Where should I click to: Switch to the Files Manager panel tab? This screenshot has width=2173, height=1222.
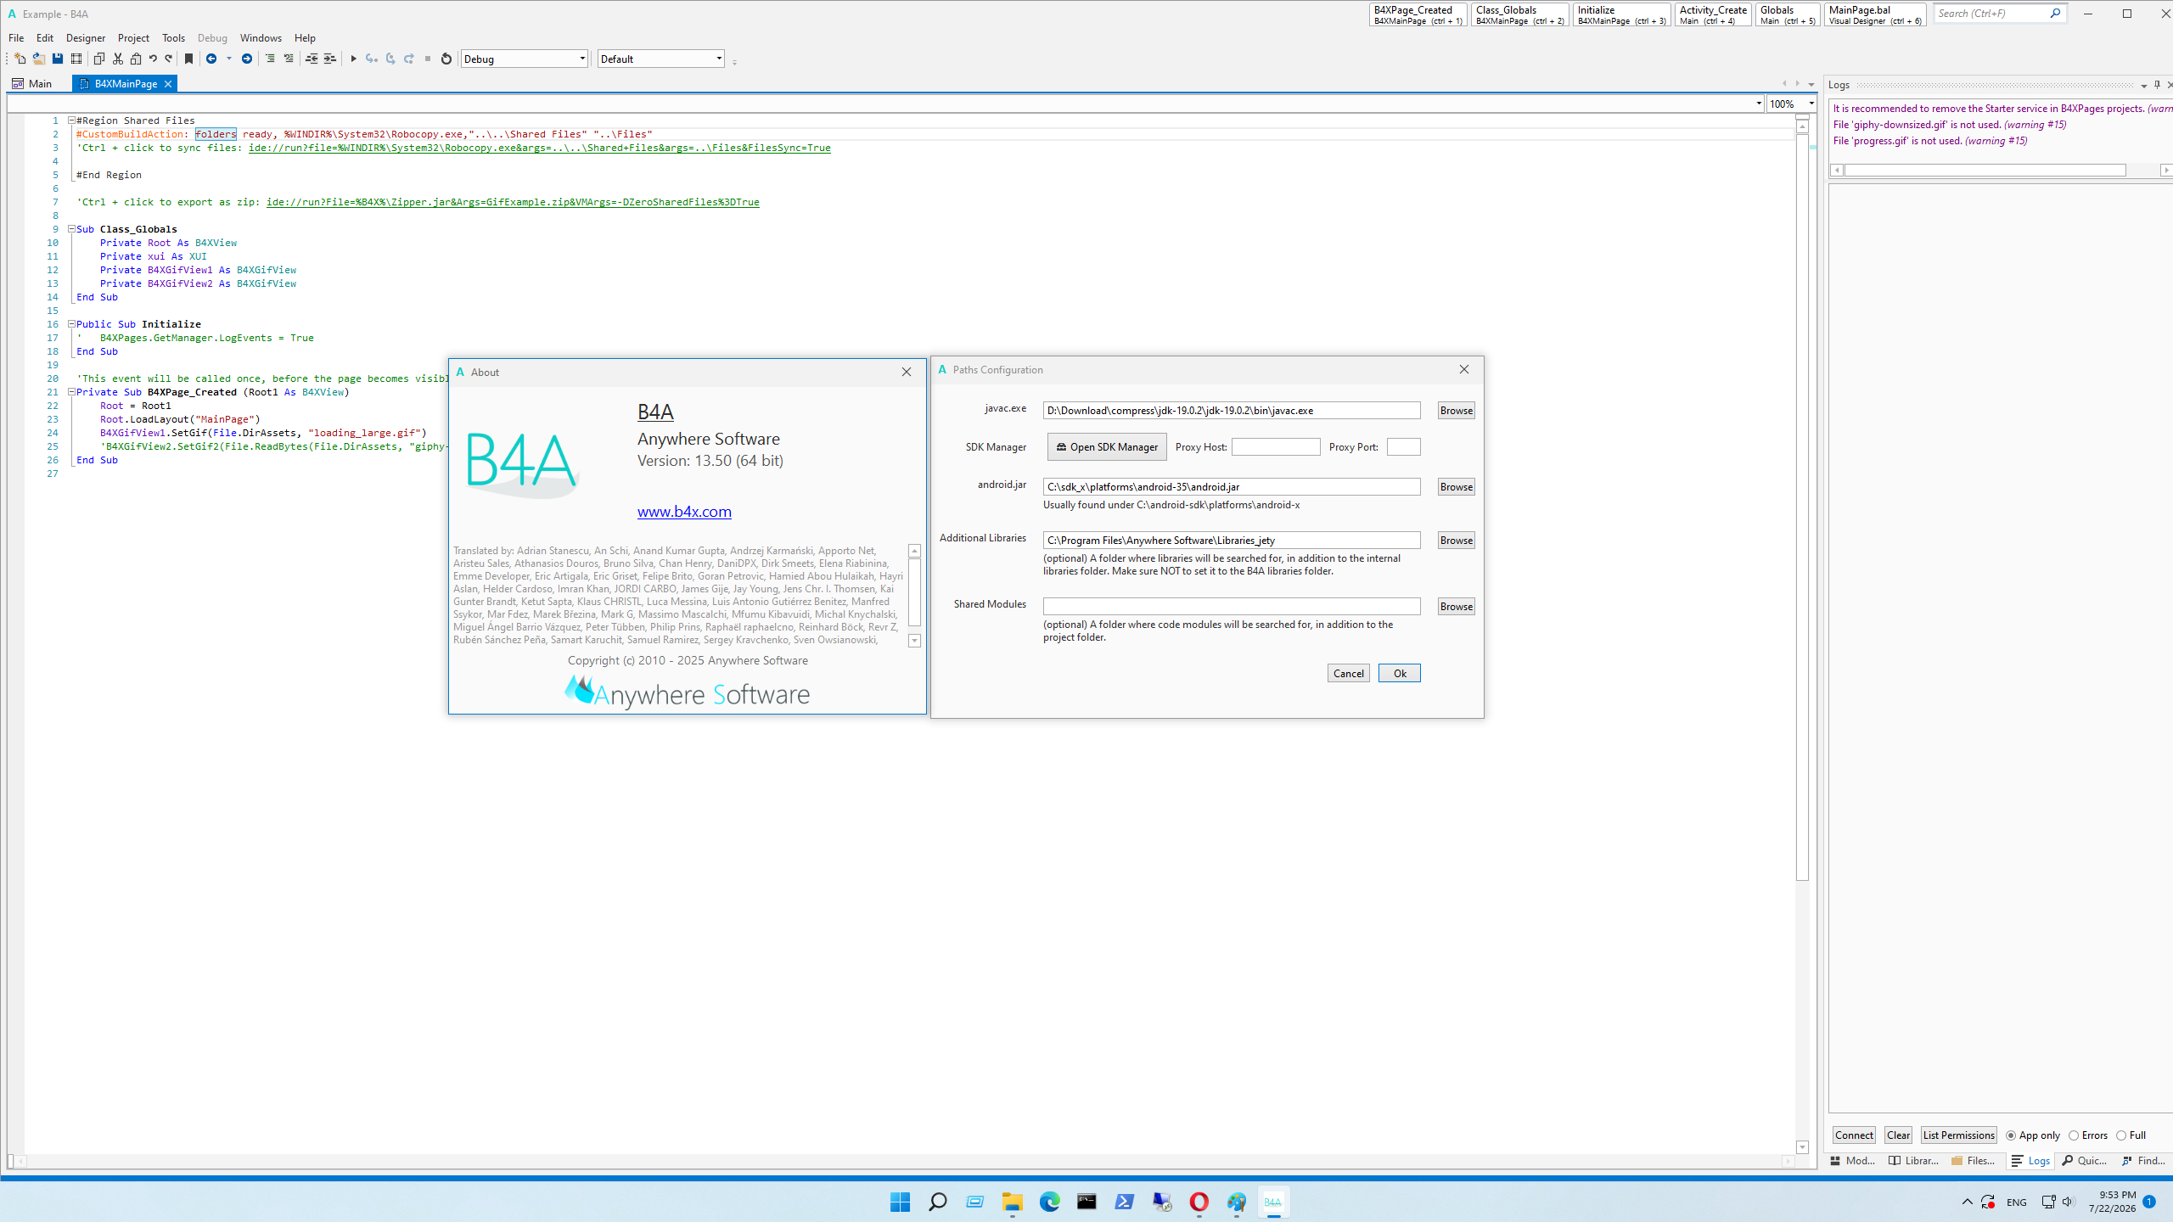point(1973,1161)
